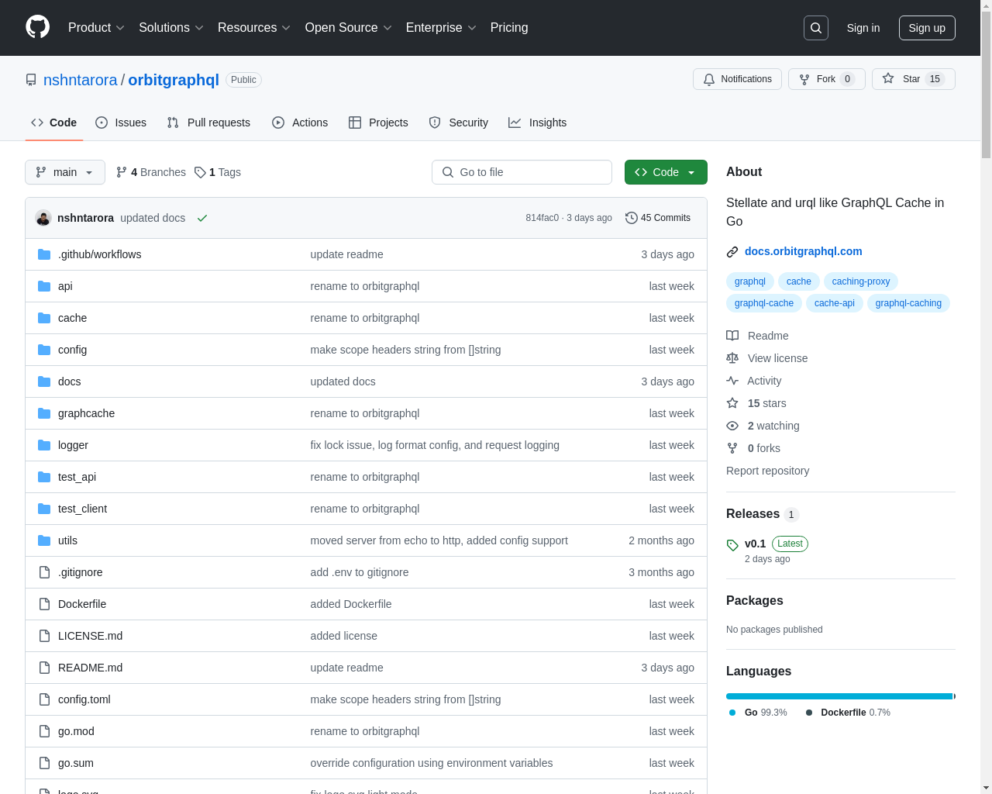Click the branch icon next to Branches
The height and width of the screenshot is (794, 992).
pyautogui.click(x=122, y=172)
